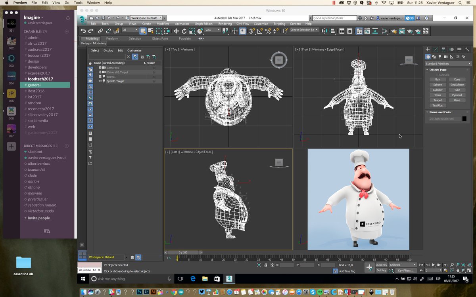Toggle Display Cameras filter in Scene Explorer
This screenshot has width=476, height=297.
(x=90, y=80)
